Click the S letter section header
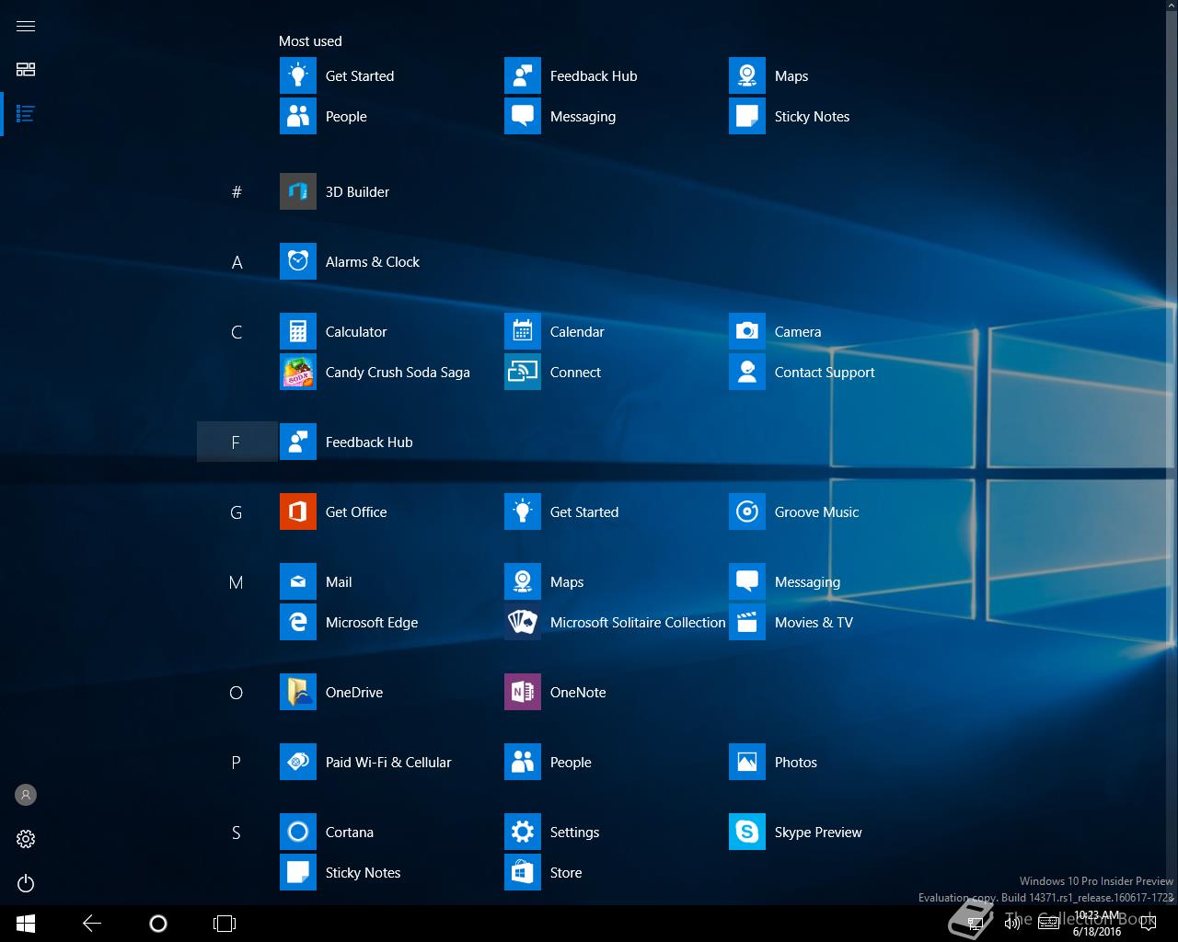Screen dimensions: 1178x942 click(237, 832)
